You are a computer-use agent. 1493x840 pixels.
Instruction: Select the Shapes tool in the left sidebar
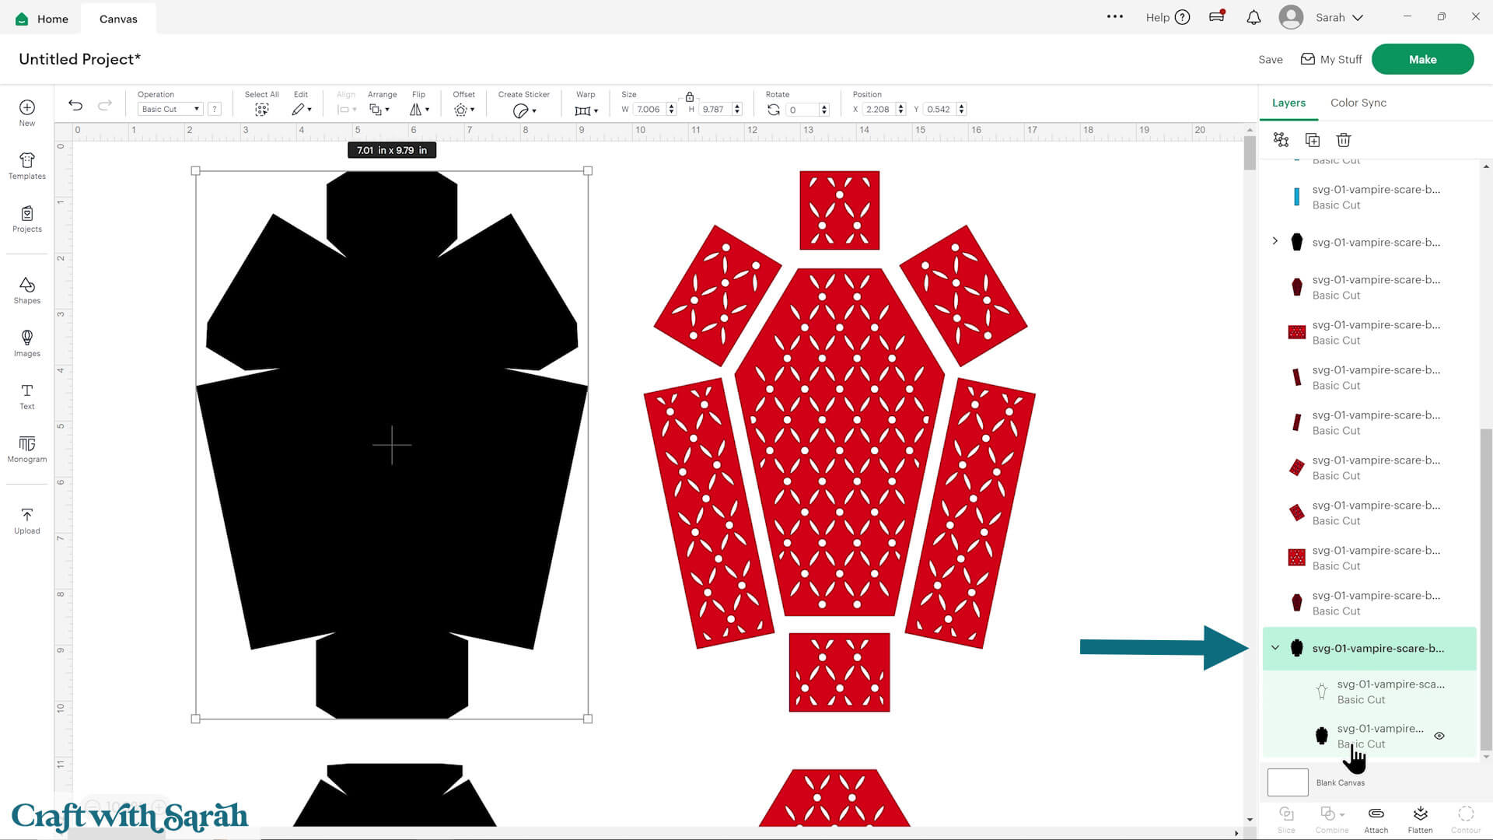click(x=26, y=289)
